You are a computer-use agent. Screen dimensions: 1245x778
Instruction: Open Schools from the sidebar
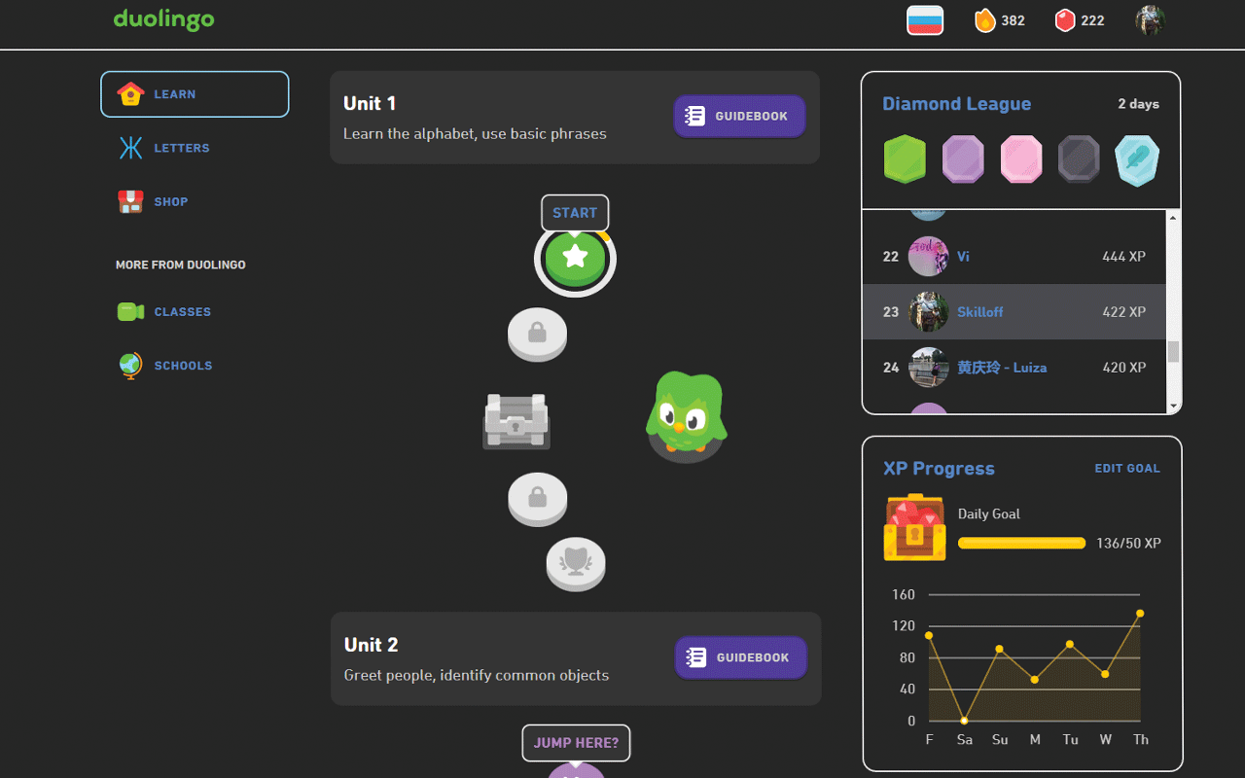coord(195,366)
